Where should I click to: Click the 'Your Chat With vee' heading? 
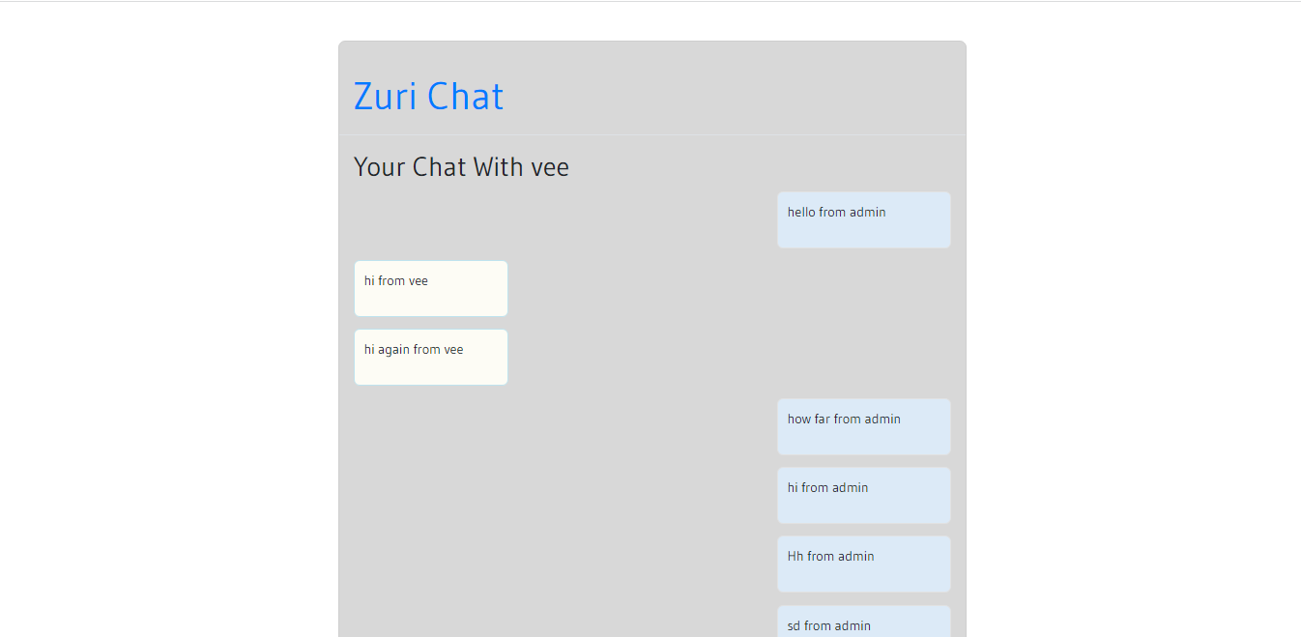[x=461, y=167]
